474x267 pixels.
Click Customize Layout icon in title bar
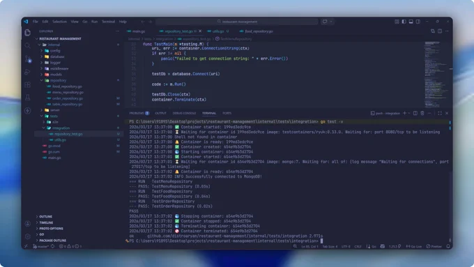pyautogui.click(x=397, y=22)
